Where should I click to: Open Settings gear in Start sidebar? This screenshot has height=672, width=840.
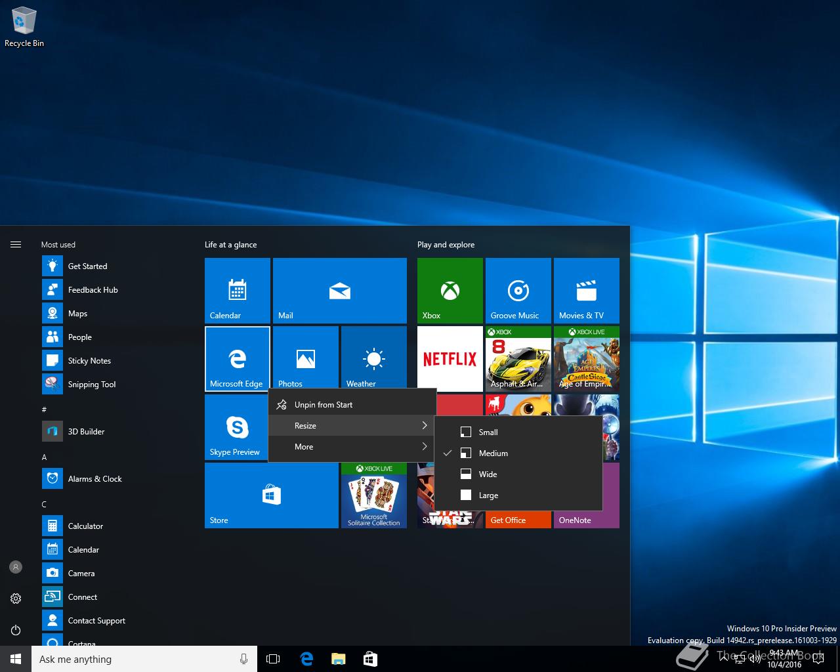[16, 598]
